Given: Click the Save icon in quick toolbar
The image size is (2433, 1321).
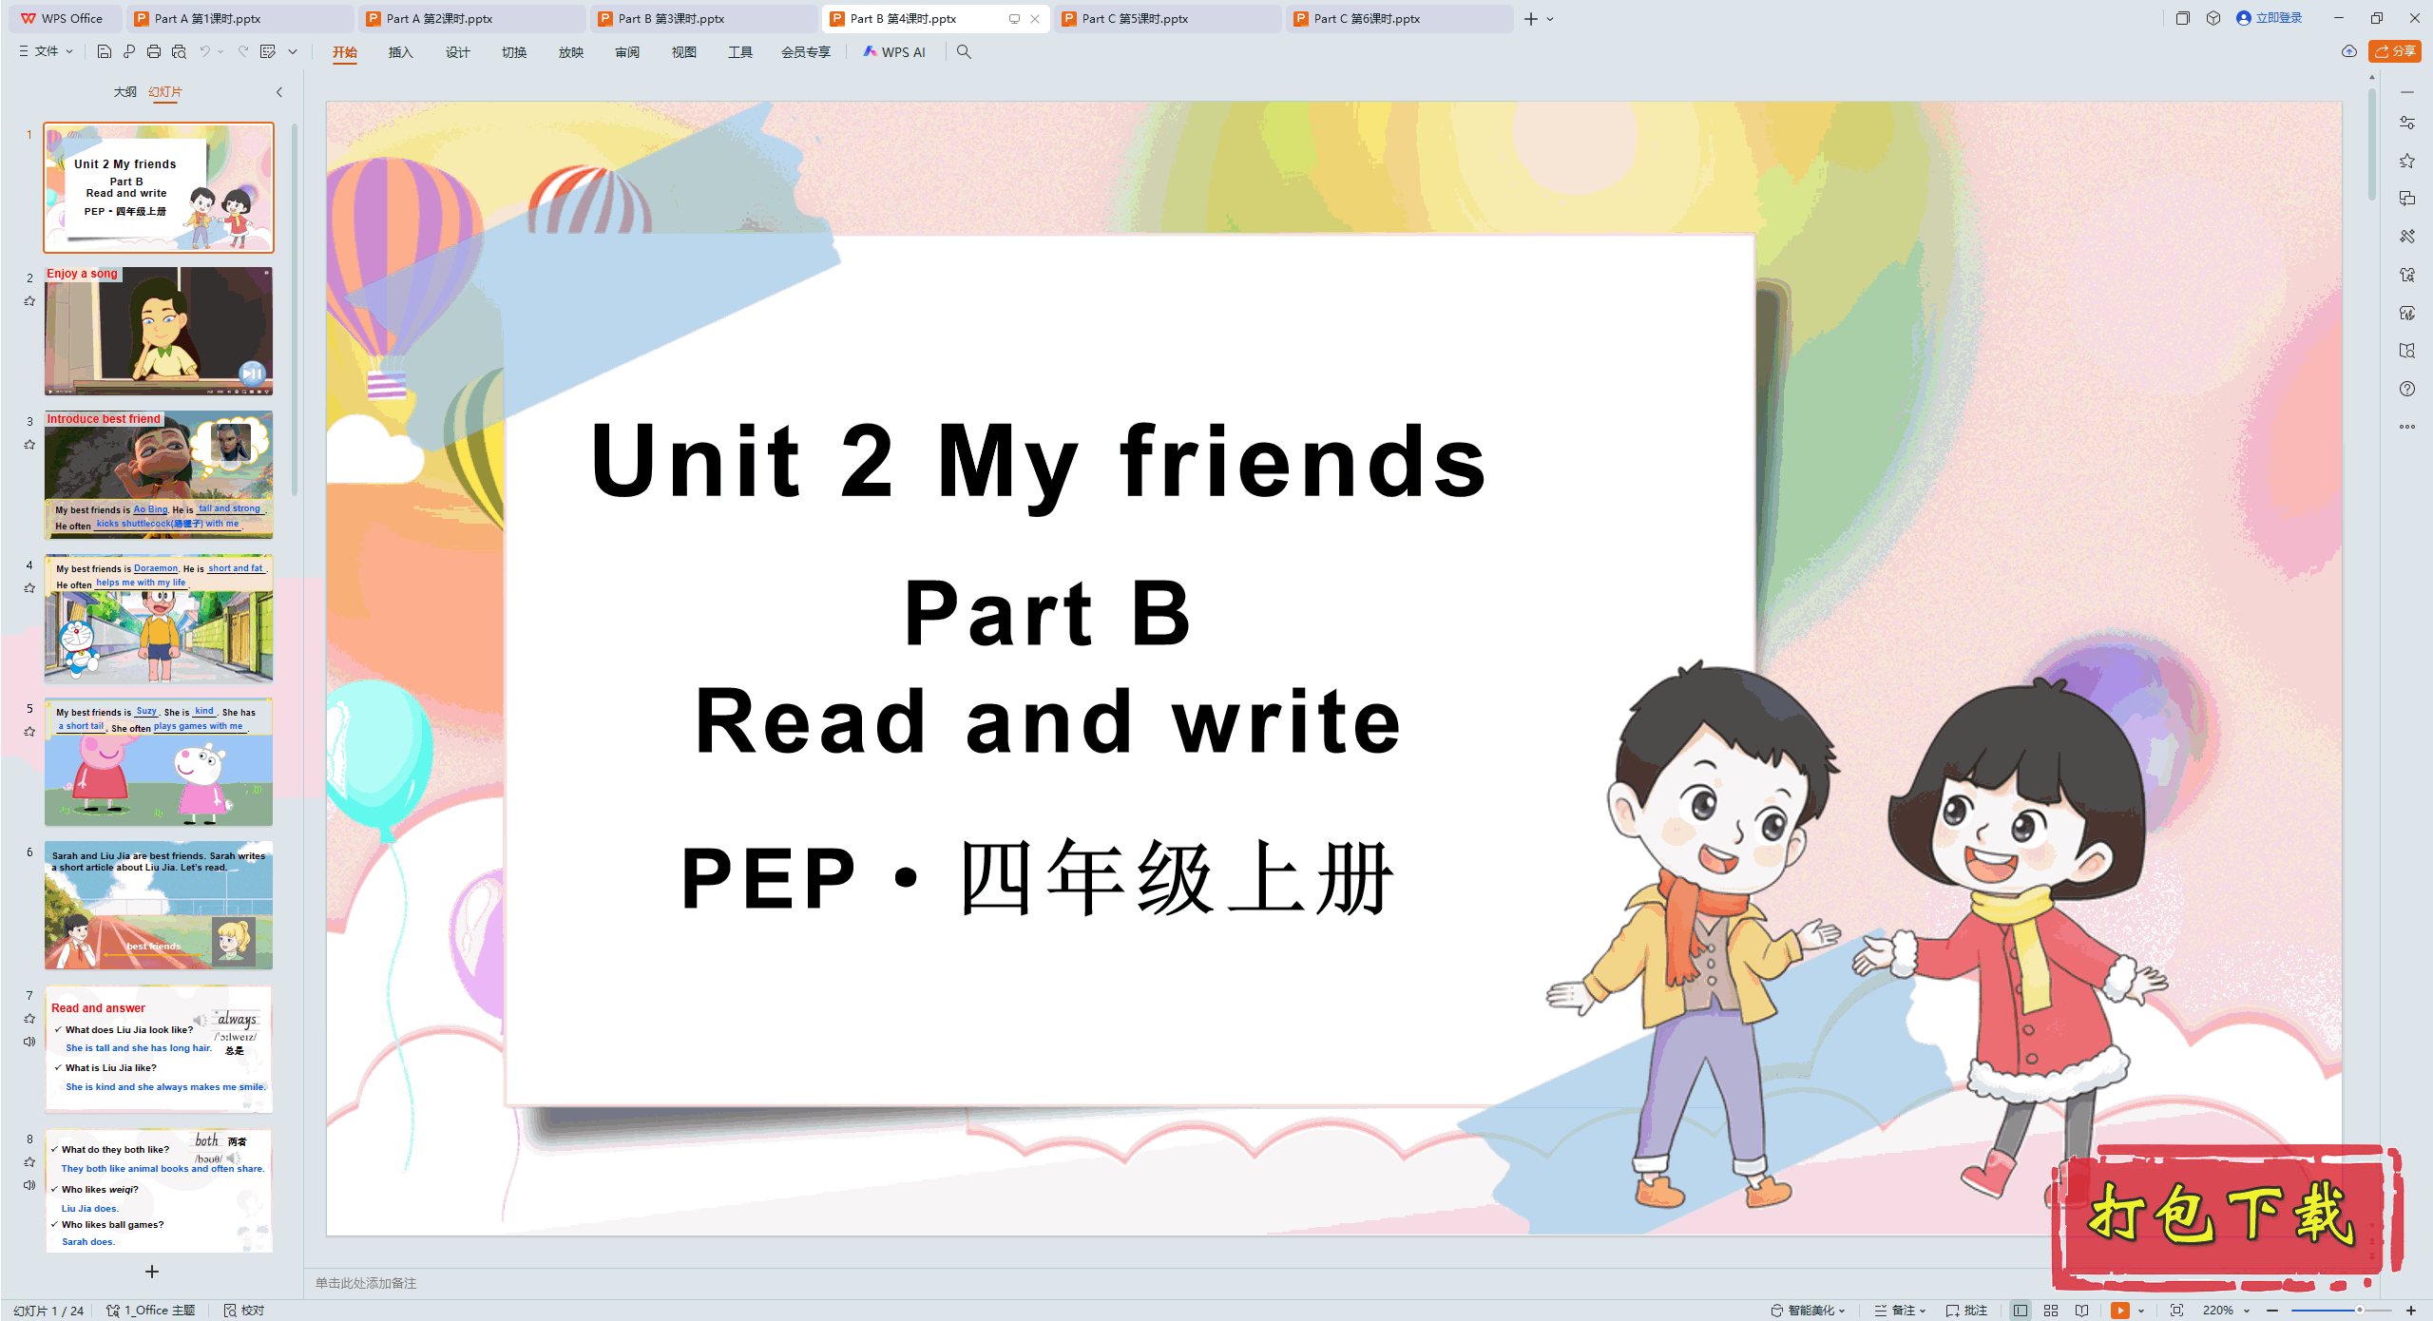Looking at the screenshot, I should coord(105,51).
